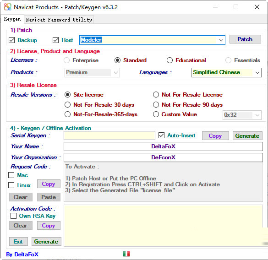
Task: Copy the serial key
Action: point(215,136)
